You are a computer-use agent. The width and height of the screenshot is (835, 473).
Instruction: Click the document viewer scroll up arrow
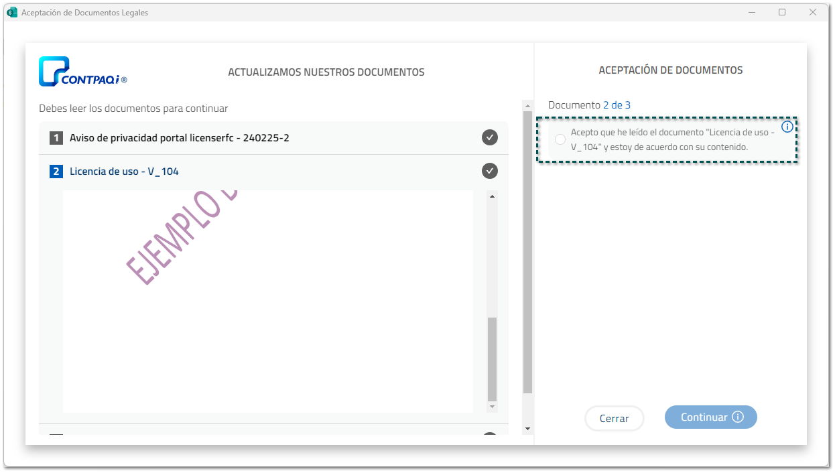click(x=493, y=196)
